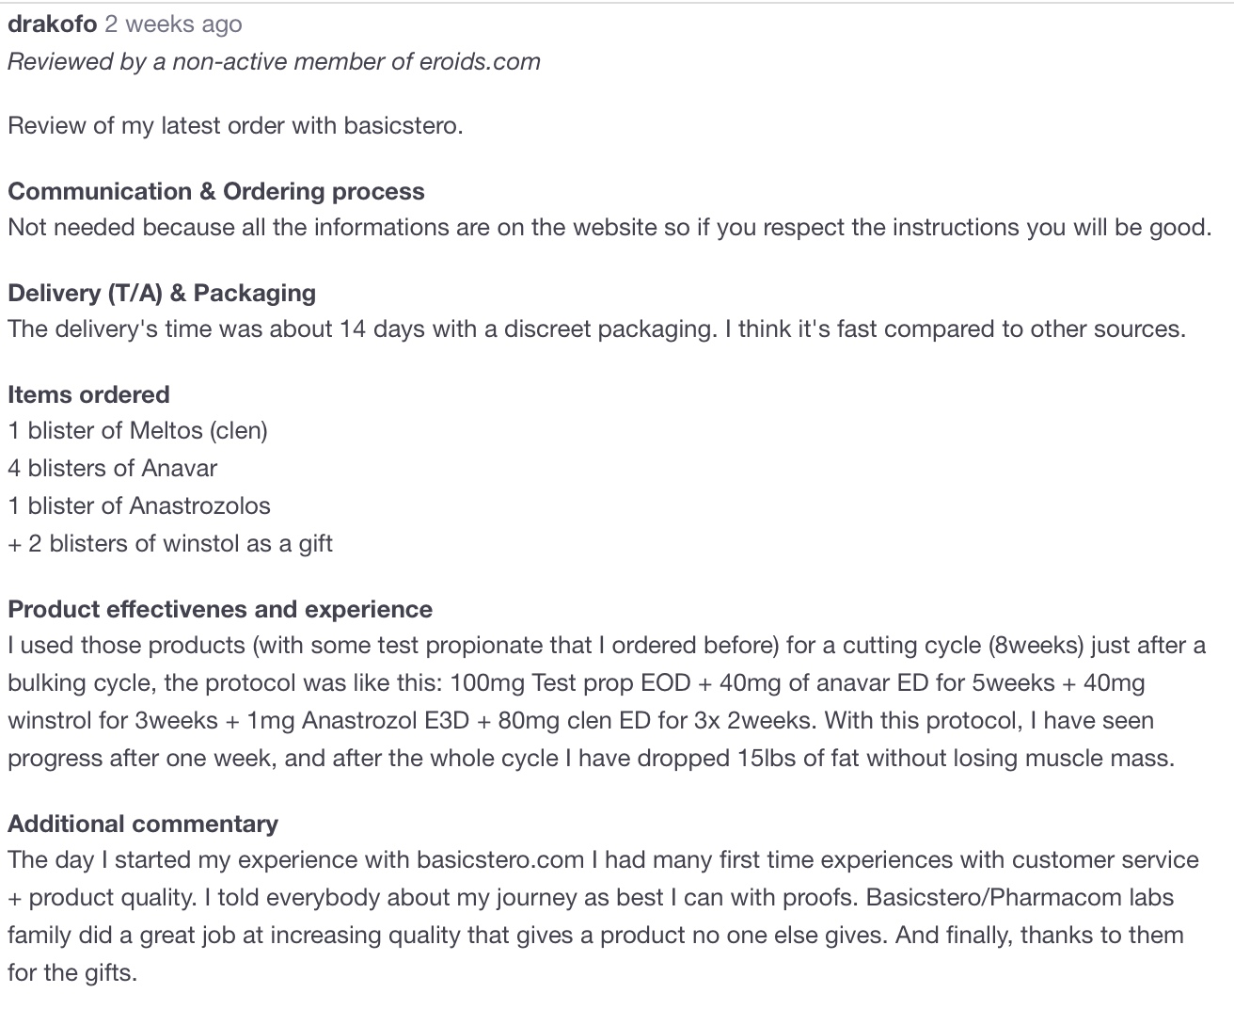Click the Additional commentary heading
The image size is (1234, 1009).
(x=143, y=825)
